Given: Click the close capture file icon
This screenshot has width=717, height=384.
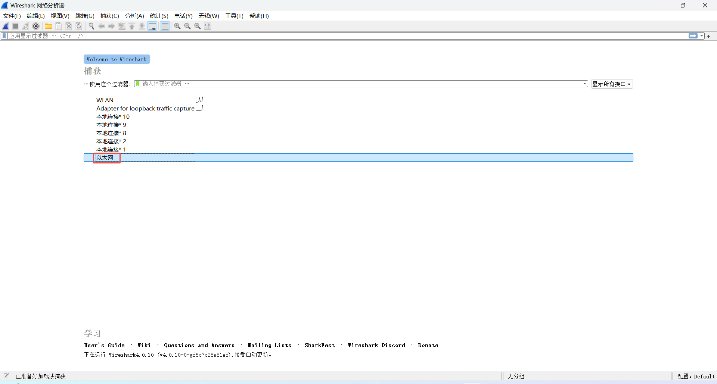Looking at the screenshot, I should [69, 26].
